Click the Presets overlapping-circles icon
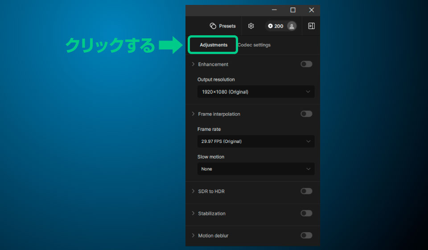 213,26
